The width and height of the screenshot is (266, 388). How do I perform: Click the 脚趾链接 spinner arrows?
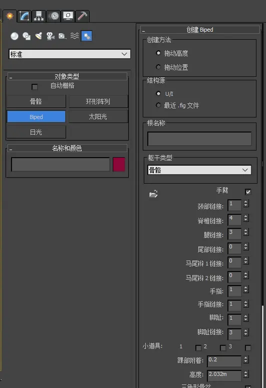[246, 332]
